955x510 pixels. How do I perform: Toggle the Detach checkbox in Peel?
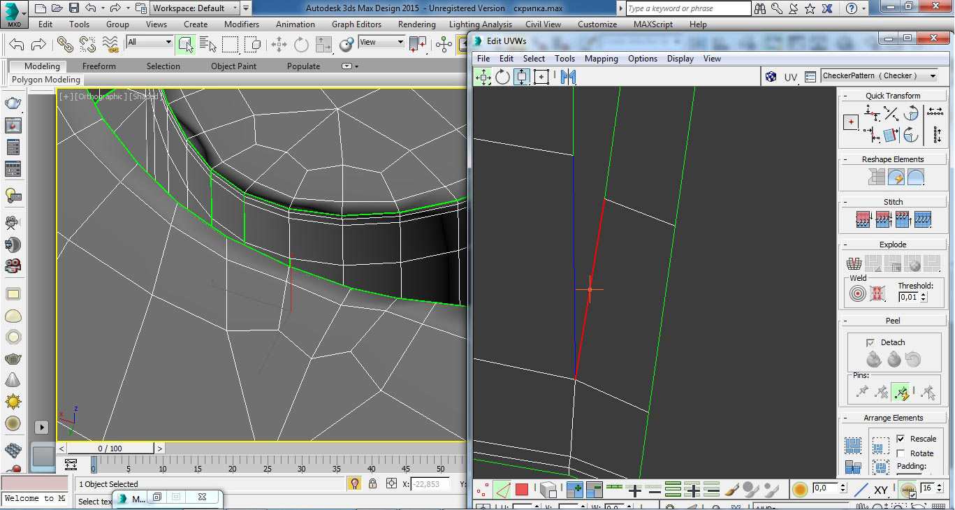(x=870, y=342)
